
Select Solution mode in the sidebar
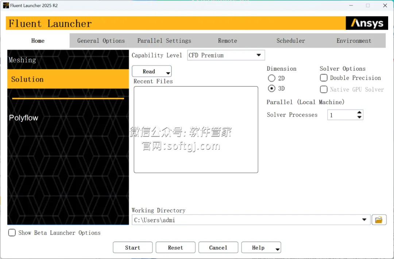(x=68, y=79)
